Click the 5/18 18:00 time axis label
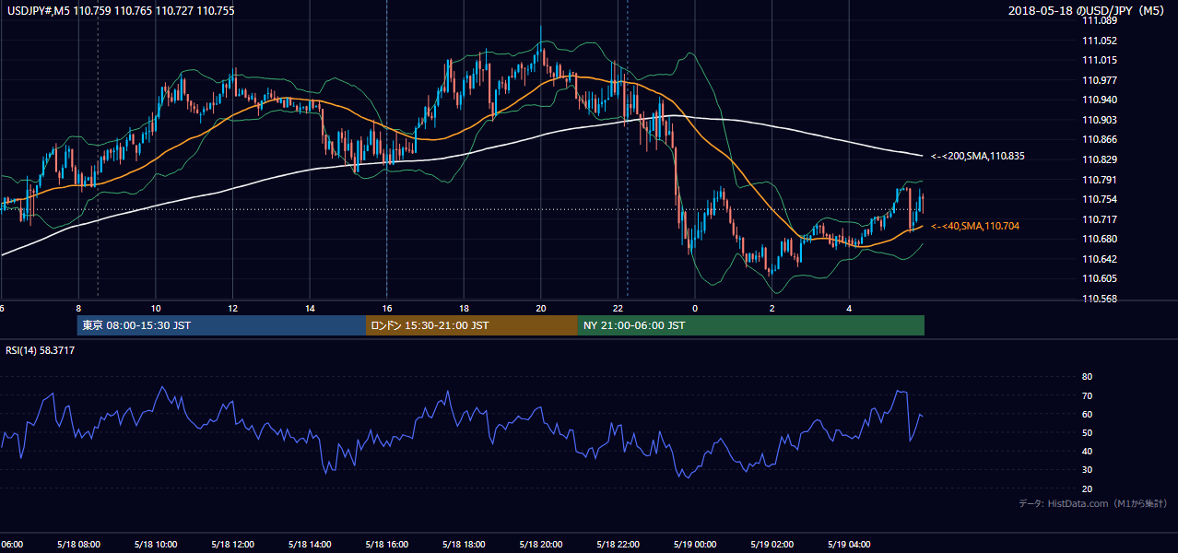Viewport: 1178px width, 553px height. [x=464, y=545]
